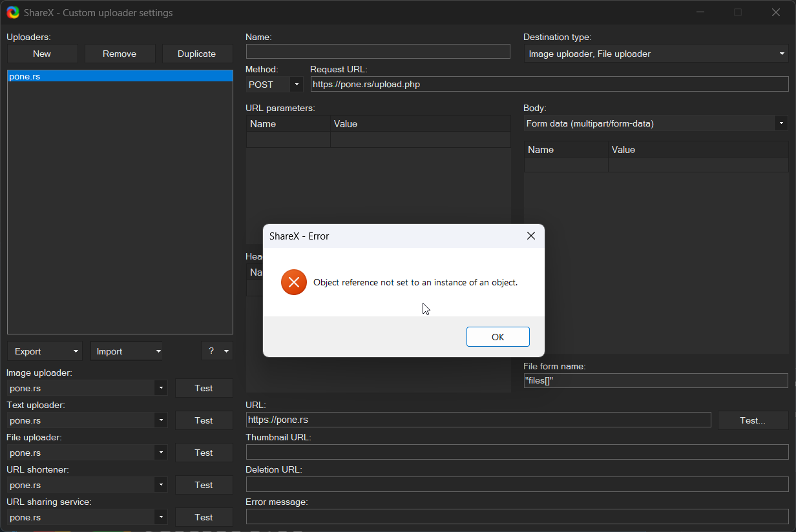Click the Test... button beside URL field

click(753, 420)
